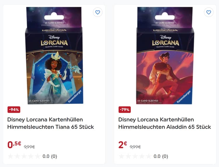Open the 0.0 (0) reviews for Tiana

[x=50, y=156]
